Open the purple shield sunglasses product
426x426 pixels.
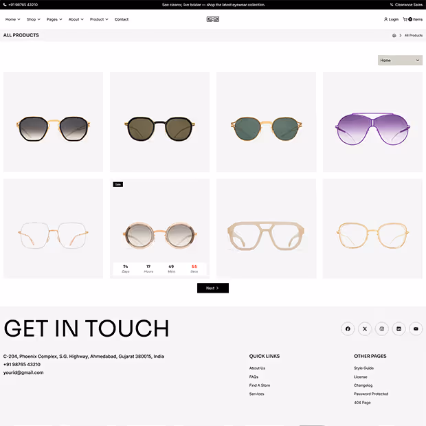click(x=372, y=122)
